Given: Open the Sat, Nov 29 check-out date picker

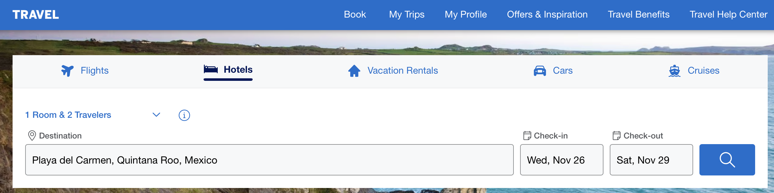Looking at the screenshot, I should point(651,160).
